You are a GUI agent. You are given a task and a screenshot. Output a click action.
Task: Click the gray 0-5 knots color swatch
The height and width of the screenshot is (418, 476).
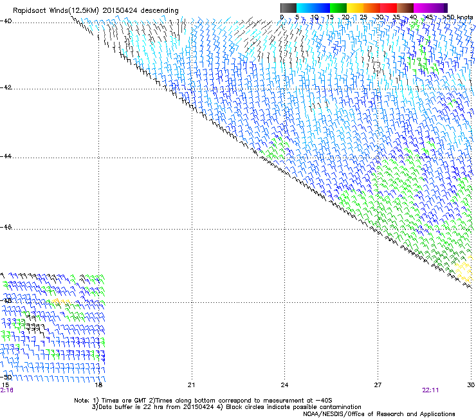coord(288,8)
